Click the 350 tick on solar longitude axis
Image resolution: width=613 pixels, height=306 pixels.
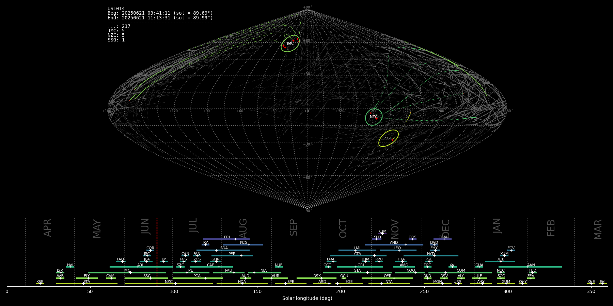(x=591, y=291)
